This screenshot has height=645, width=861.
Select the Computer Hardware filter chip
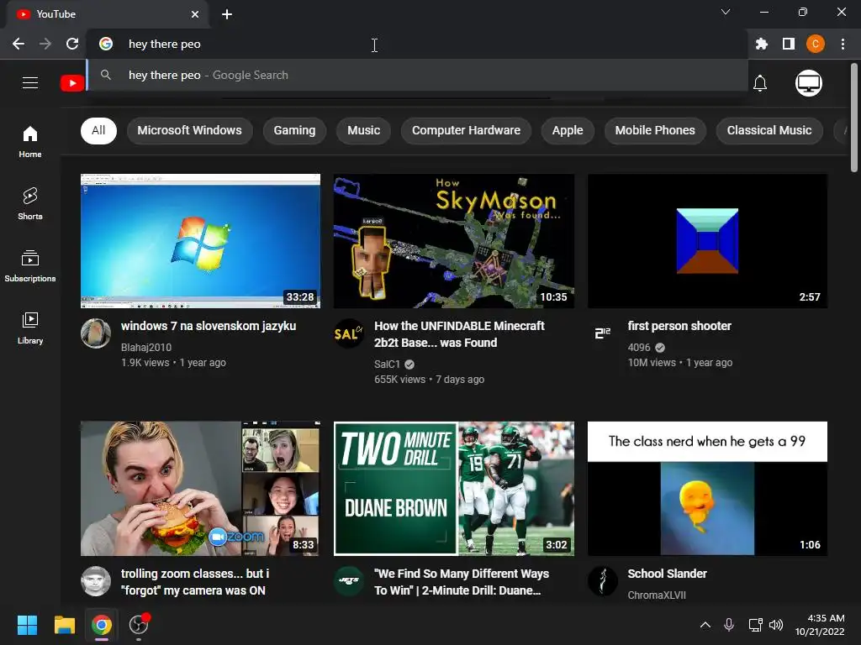pos(466,130)
